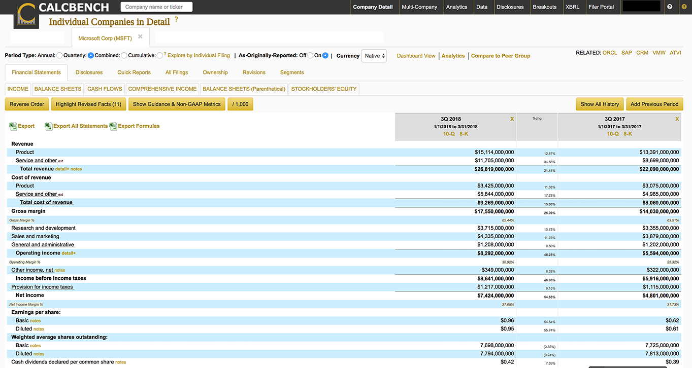Screen dimensions: 692x368
Task: Expand Total revenue detail+
Action: (62, 169)
